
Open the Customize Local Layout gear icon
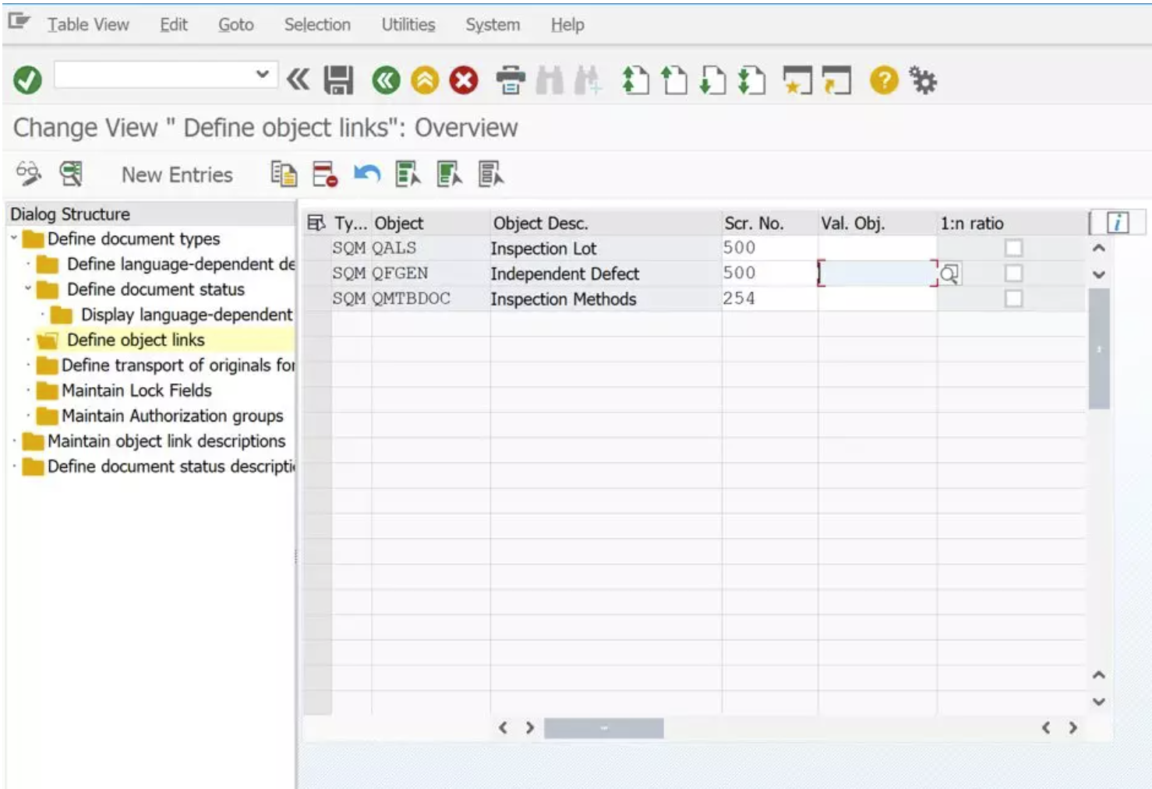[924, 79]
